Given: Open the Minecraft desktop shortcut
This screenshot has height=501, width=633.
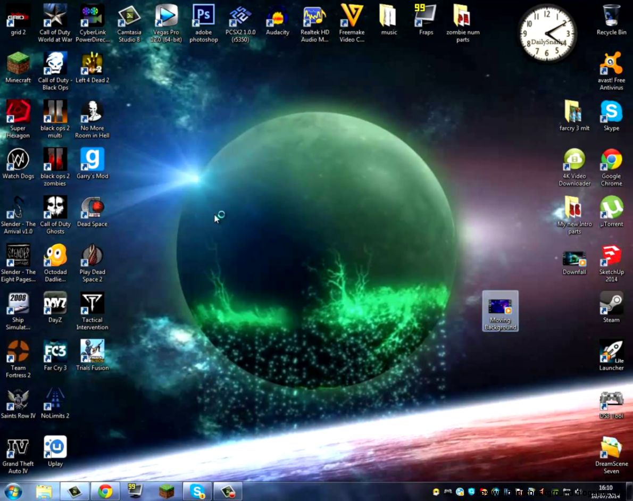Looking at the screenshot, I should (18, 68).
